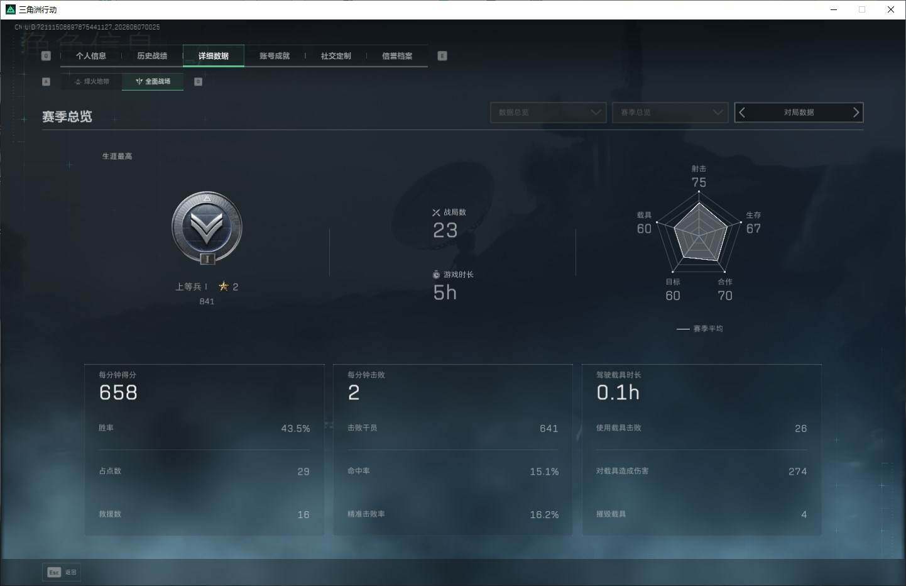Click the 使用载具击败 26 row
The image size is (906, 586).
pyautogui.click(x=702, y=428)
